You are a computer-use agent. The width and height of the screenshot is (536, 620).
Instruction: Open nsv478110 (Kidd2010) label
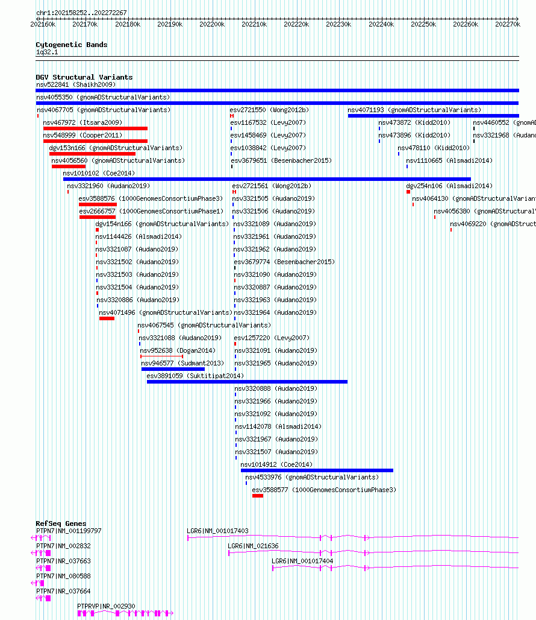click(x=434, y=148)
